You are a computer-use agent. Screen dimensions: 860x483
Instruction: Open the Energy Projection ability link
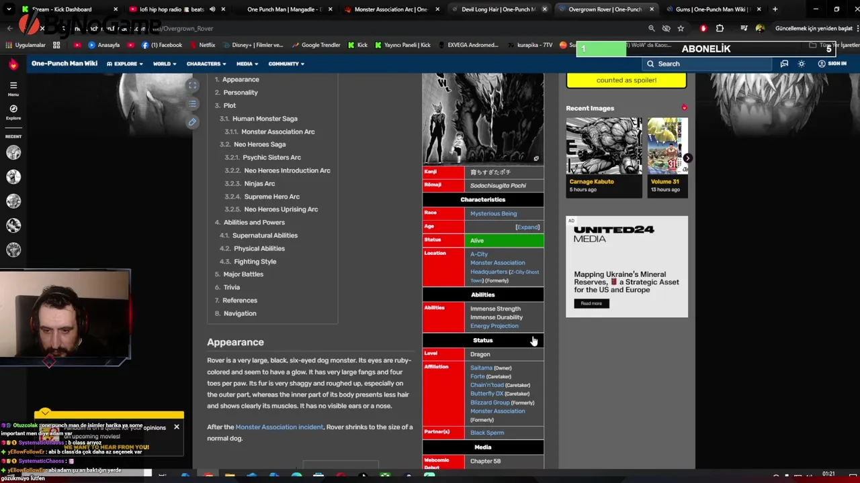[x=494, y=326]
